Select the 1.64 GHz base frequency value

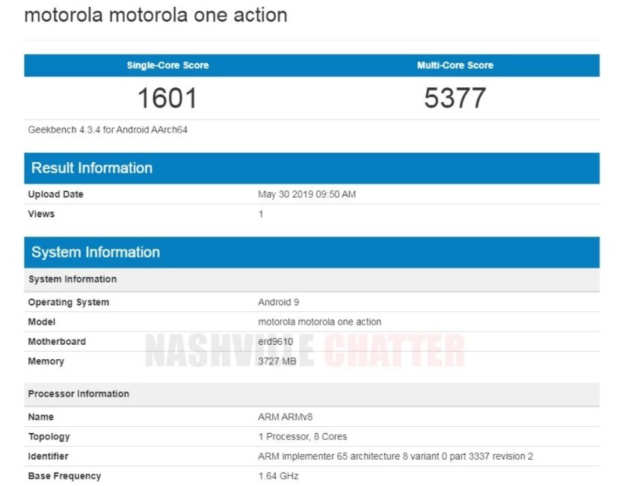coord(278,476)
